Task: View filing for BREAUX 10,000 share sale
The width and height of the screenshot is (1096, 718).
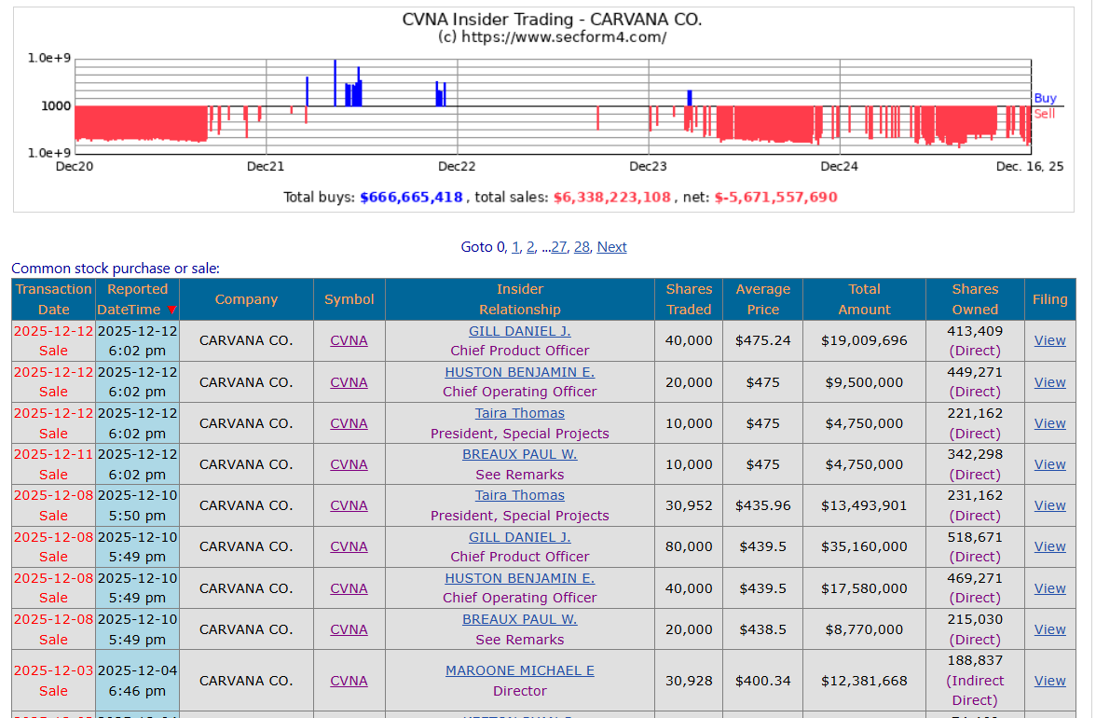Action: pos(1049,464)
